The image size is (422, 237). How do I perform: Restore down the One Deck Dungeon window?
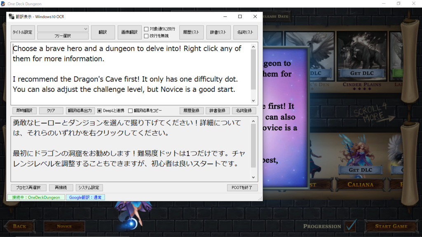399,3
